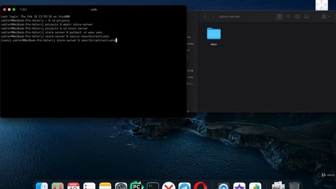The width and height of the screenshot is (336, 189).
Task: Click the 'source venv/bin/activate' line
Action: (x=55, y=36)
